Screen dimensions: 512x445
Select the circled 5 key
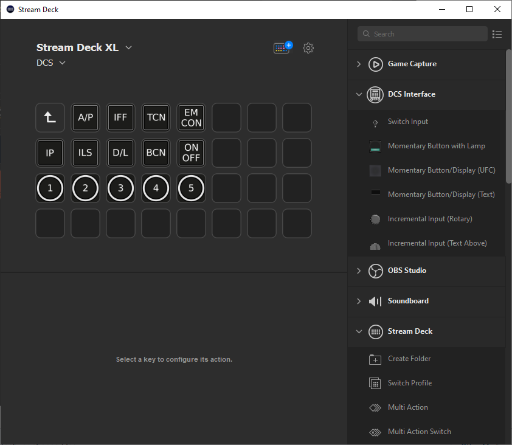click(191, 188)
